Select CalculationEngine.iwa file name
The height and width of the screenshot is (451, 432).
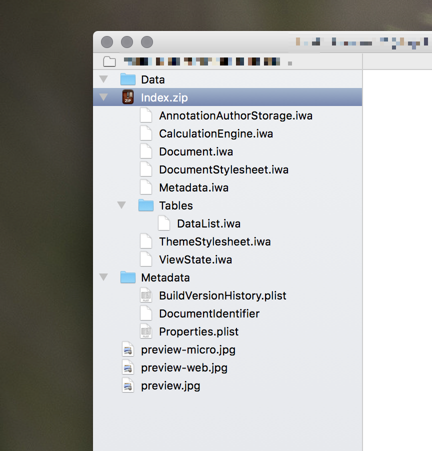(216, 133)
